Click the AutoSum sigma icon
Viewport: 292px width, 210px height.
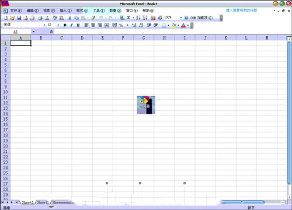tap(128, 17)
